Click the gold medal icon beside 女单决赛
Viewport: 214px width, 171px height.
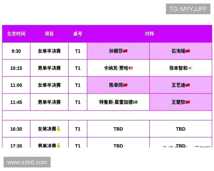(x=58, y=129)
